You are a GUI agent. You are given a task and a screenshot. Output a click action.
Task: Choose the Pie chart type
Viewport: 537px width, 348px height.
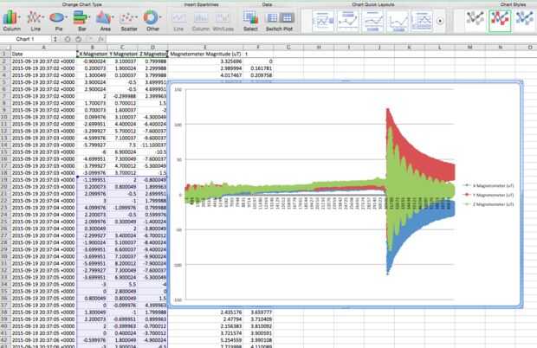pos(59,21)
